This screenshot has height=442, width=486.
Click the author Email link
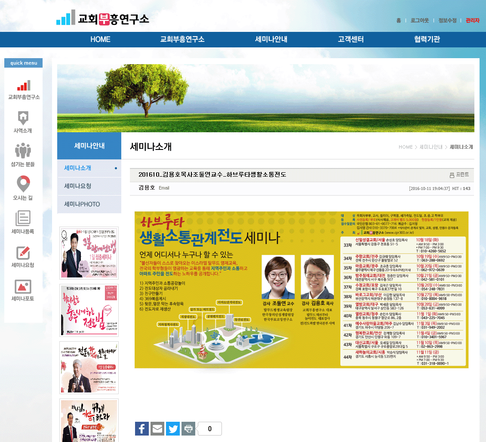(x=164, y=188)
